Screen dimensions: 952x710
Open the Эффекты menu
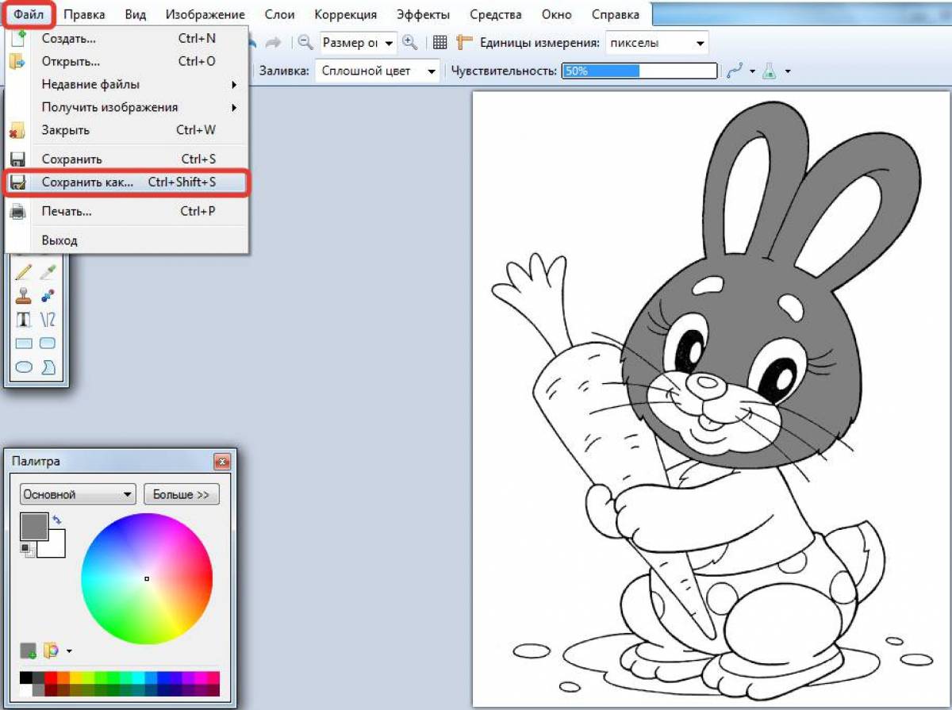tap(423, 14)
